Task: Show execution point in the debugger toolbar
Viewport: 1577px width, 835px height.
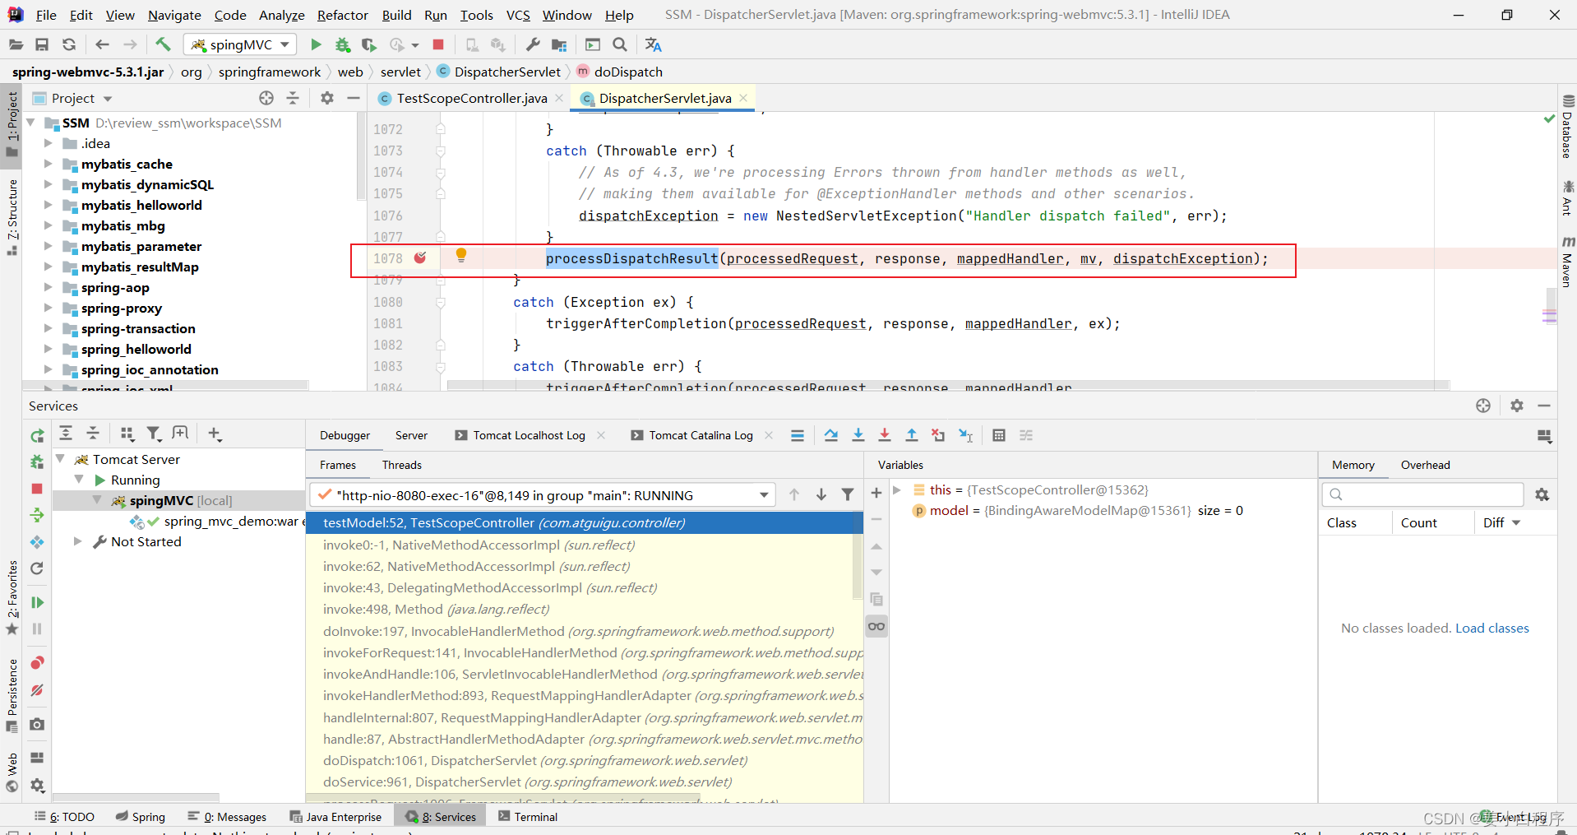Action: pos(798,435)
